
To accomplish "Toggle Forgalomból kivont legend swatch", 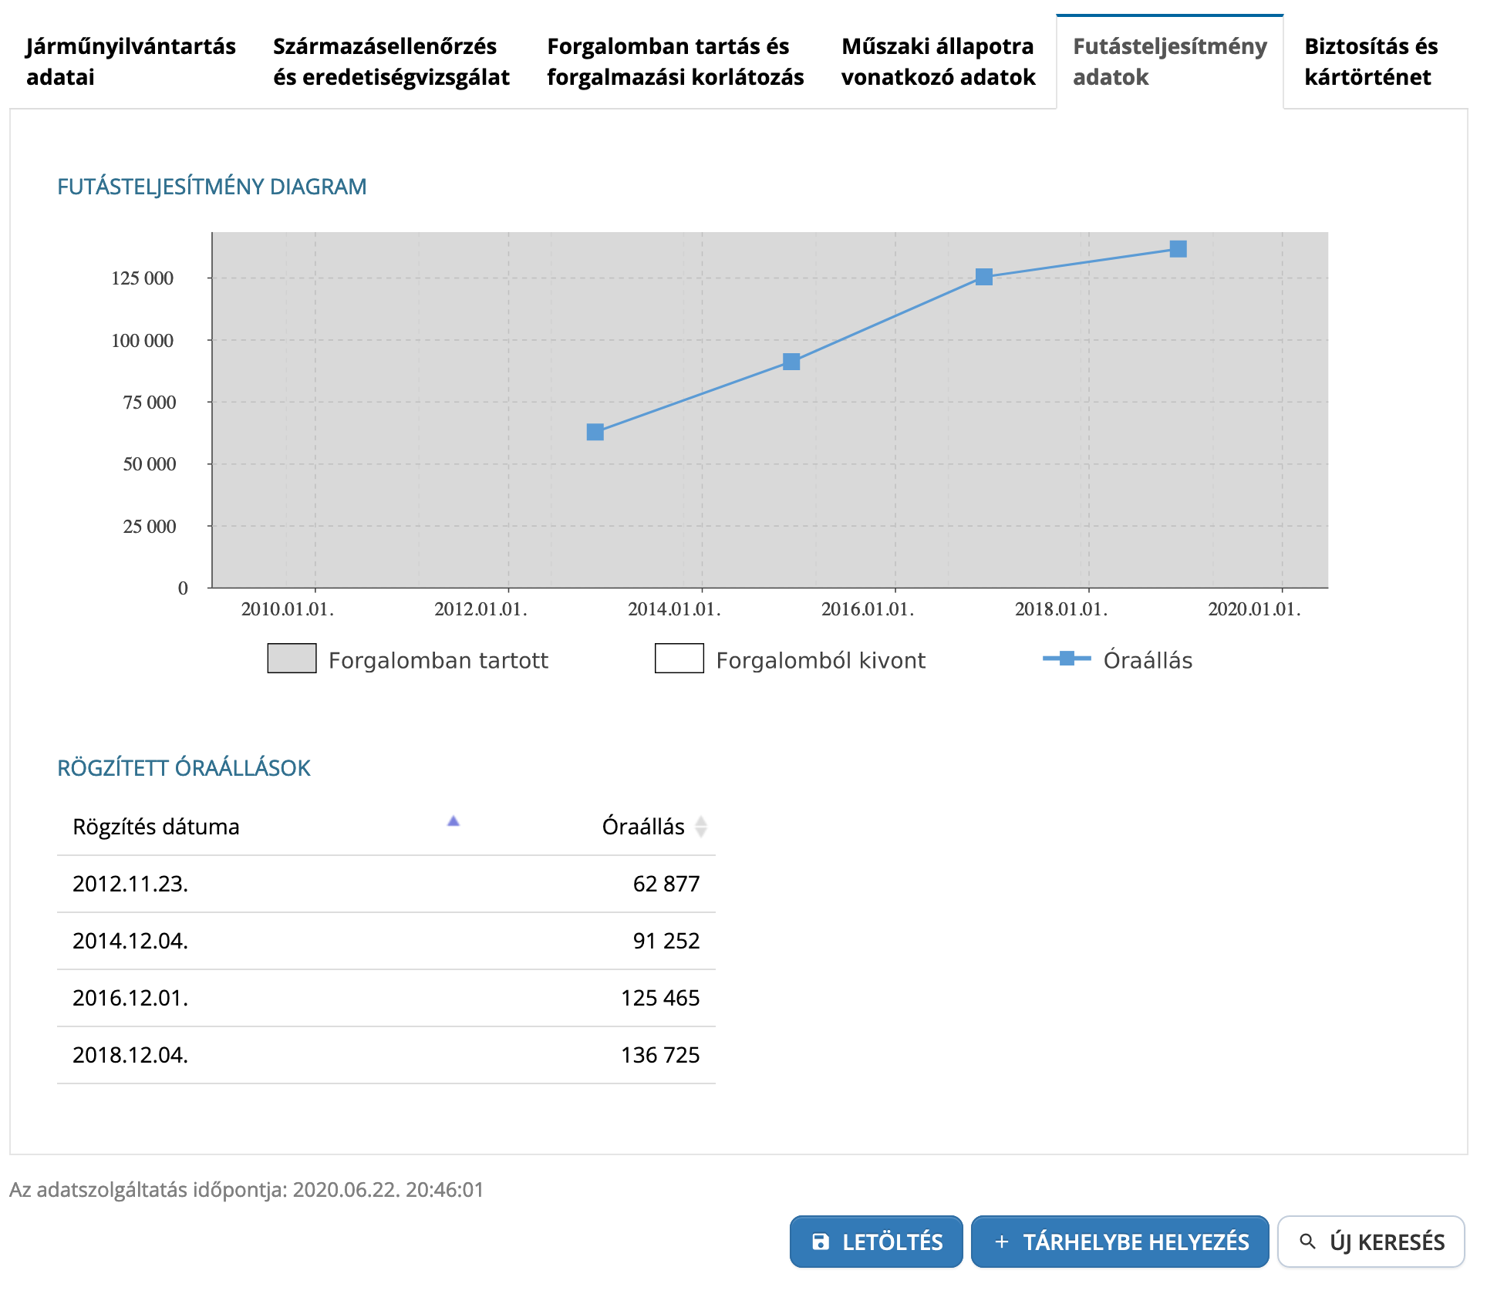I will 679,659.
